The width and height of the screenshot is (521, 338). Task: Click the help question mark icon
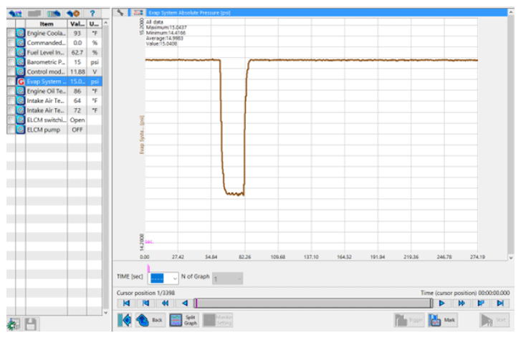(92, 13)
